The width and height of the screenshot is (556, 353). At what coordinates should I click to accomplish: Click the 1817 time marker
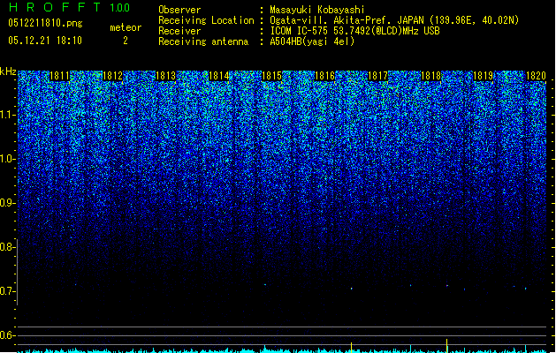tap(378, 76)
